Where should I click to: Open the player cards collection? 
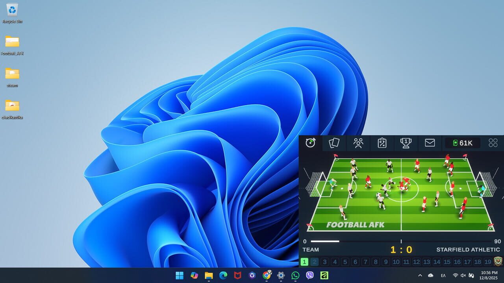coord(334,143)
